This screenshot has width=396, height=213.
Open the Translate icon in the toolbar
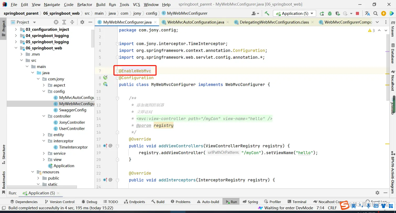pos(367,13)
